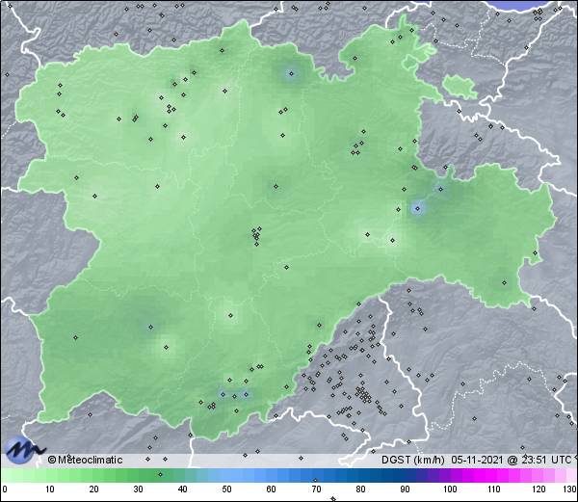
Task: Click the 70 value on the scale
Action: [316, 489]
